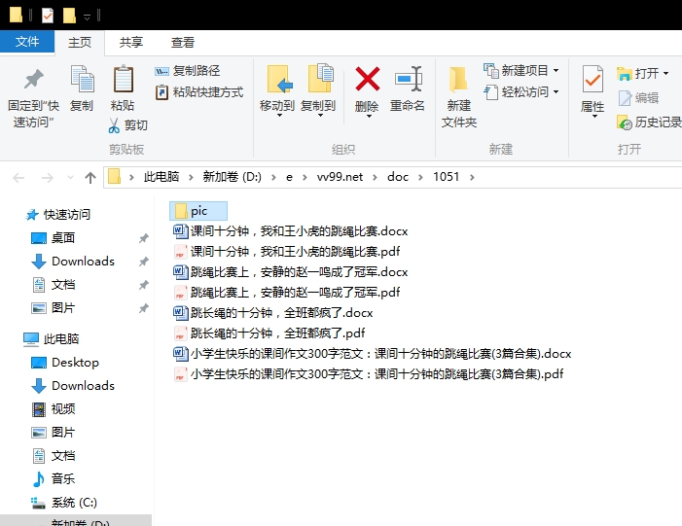Select Quick Access (快速访问) in sidebar
682x526 pixels.
(57, 214)
